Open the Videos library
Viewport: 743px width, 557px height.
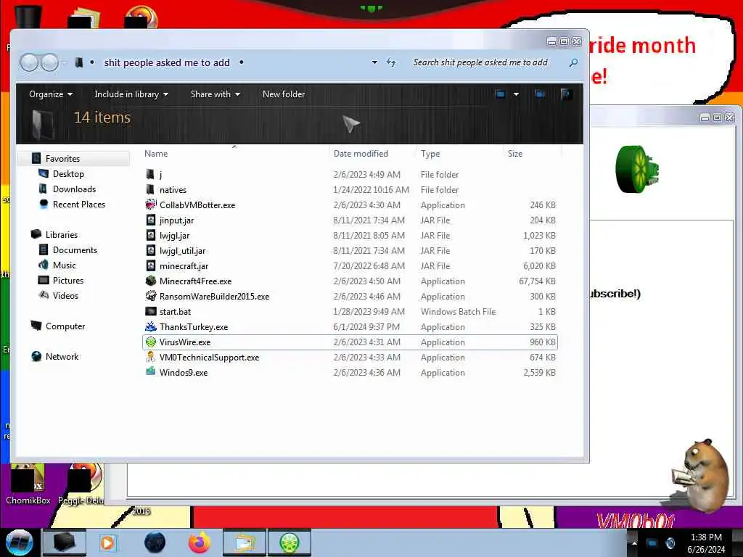tap(65, 296)
